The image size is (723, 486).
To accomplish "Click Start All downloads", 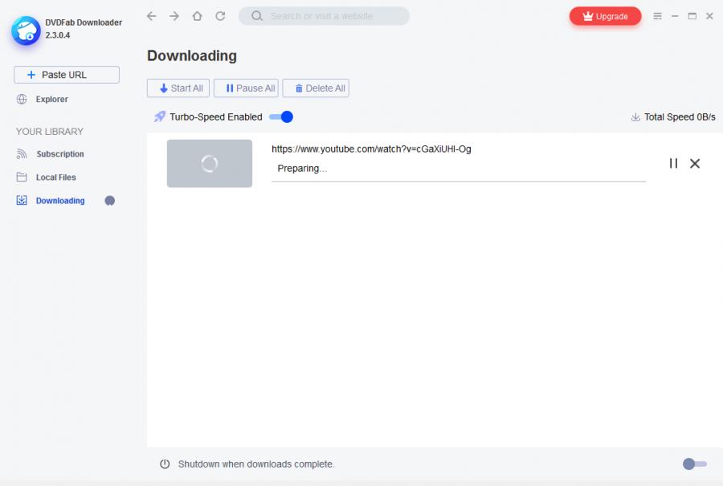I will 178,88.
